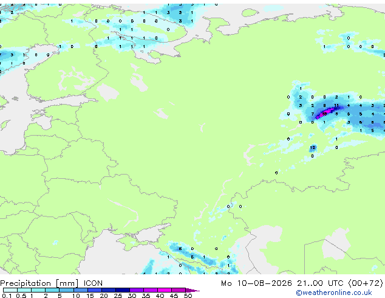Screen dimensions: 385x298
Task: Click the legend label "0.1"
Action: pyautogui.click(x=7, y=296)
